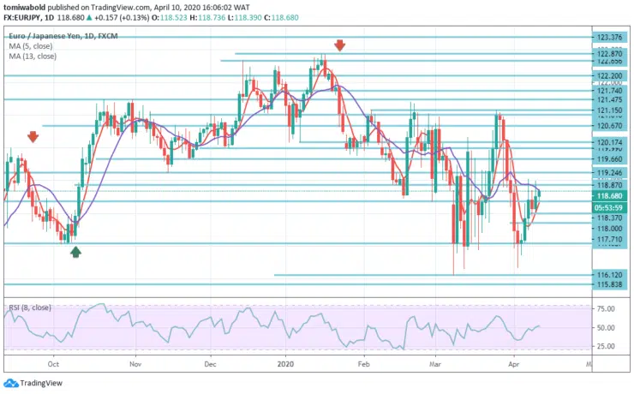Click the Apr label on time axis
The width and height of the screenshot is (634, 394).
tap(512, 363)
